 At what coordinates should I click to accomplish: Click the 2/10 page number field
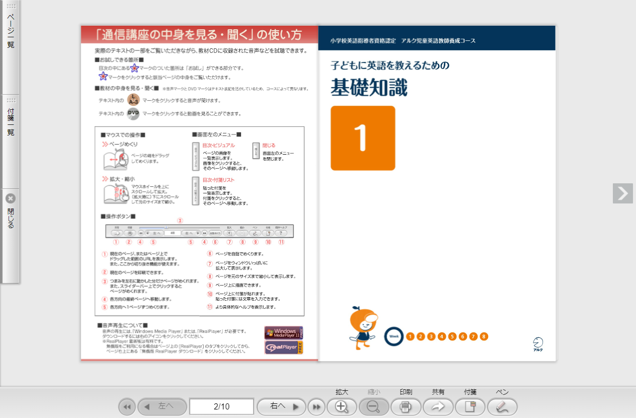pyautogui.click(x=221, y=406)
